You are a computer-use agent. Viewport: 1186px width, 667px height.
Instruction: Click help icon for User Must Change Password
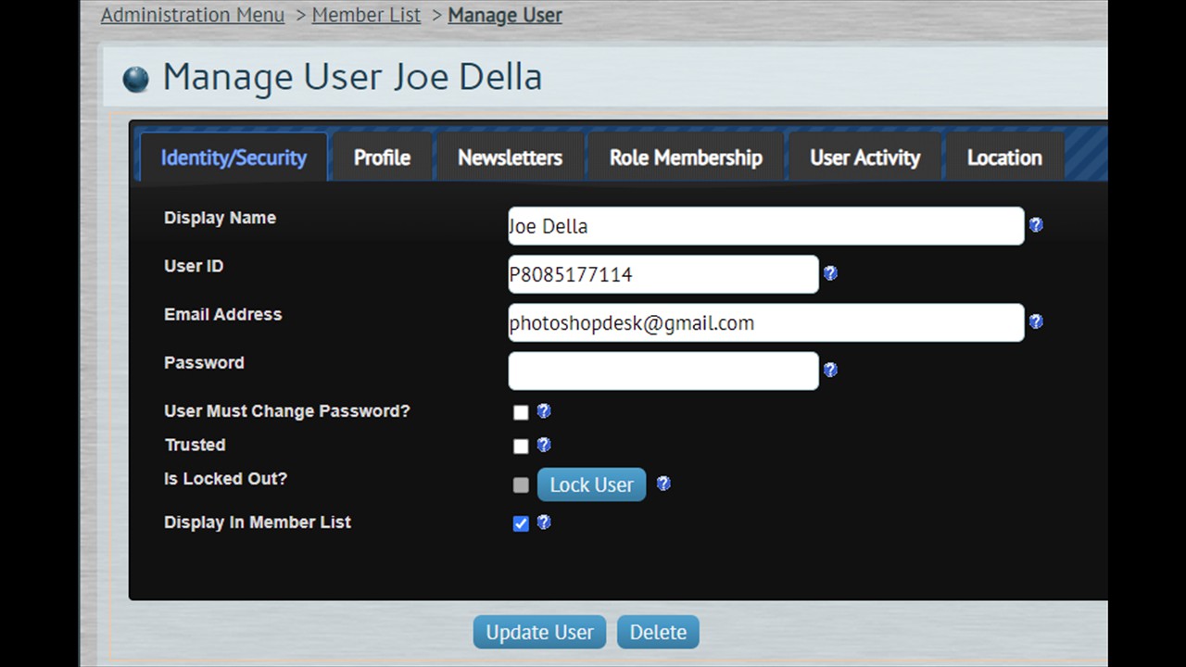pyautogui.click(x=544, y=410)
